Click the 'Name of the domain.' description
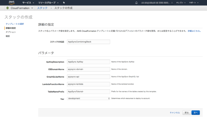This screenshot has width=207, height=118. coord(119,69)
